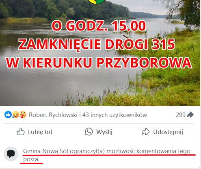Image resolution: width=201 pixels, height=169 pixels.
Task: Click the ZAMKNIĘCIE DROGI 315 headline text
Action: pos(97,44)
